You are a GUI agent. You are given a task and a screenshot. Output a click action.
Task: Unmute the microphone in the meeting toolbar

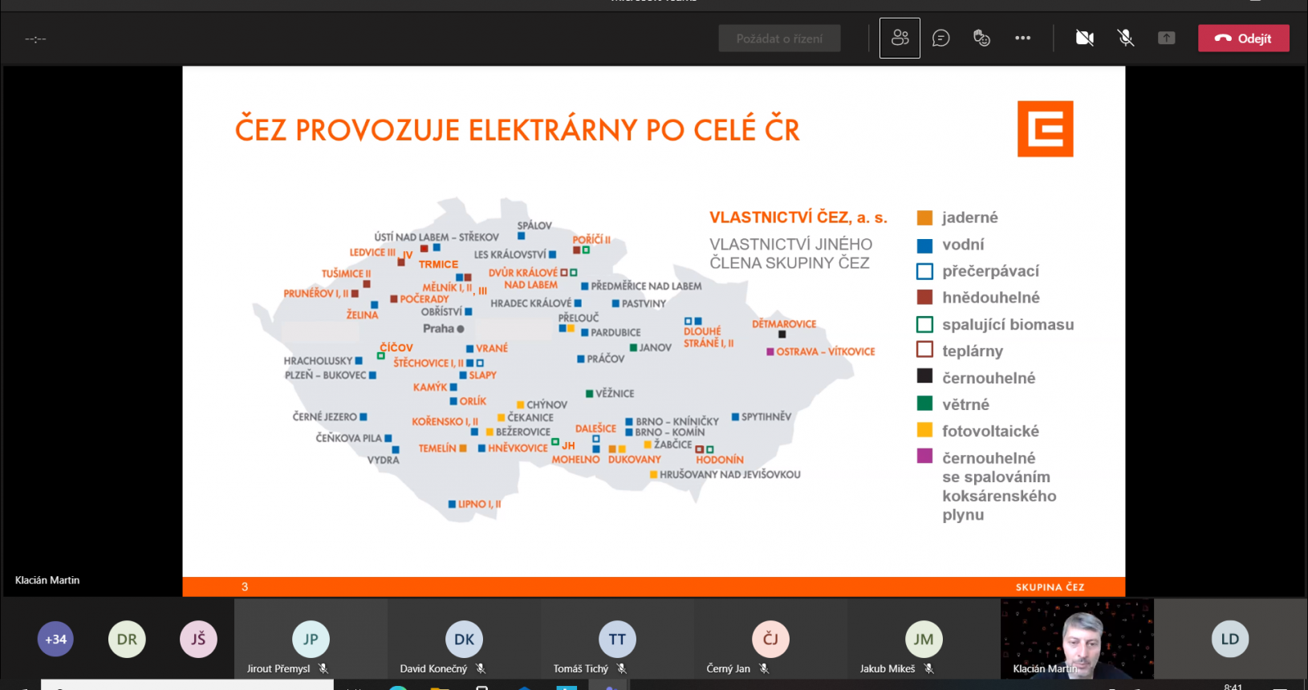[x=1126, y=38]
